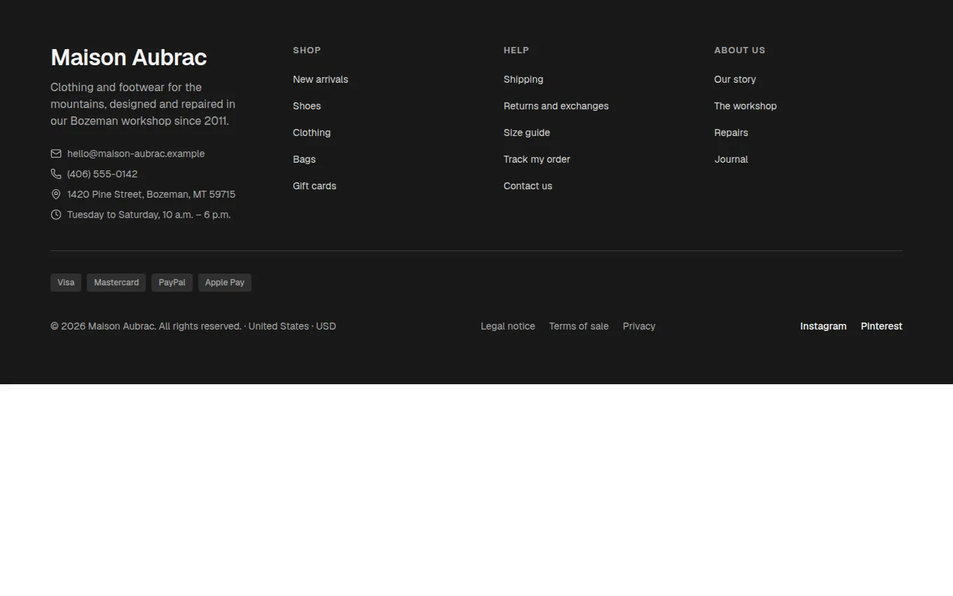Open the Clothing category link
Screen dimensions: 953x596
coord(312,133)
